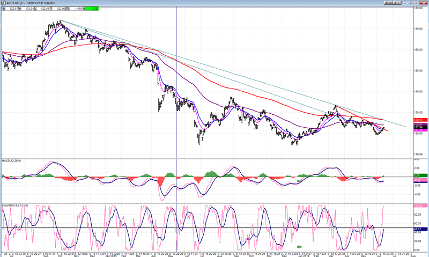
Task: Click the chart window icon in title bar
Action: (x=3, y=2)
